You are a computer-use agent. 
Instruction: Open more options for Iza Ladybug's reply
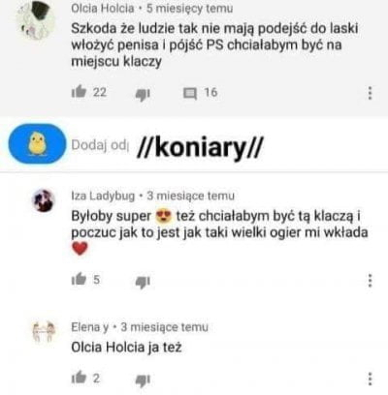[371, 280]
